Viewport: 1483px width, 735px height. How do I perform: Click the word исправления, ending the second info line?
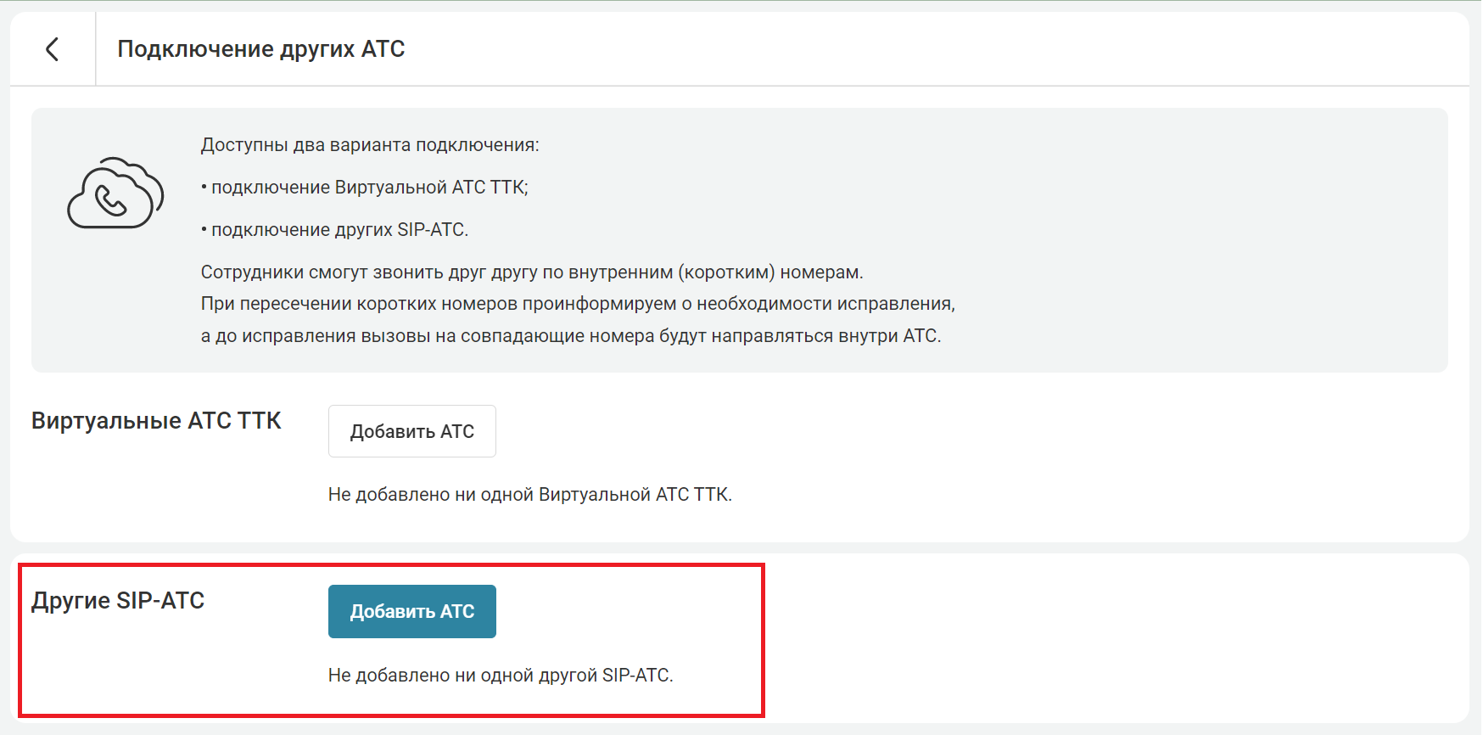(906, 304)
